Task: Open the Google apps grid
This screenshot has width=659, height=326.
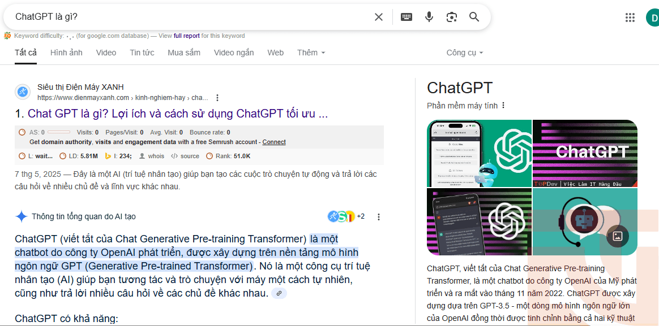Action: 630,17
